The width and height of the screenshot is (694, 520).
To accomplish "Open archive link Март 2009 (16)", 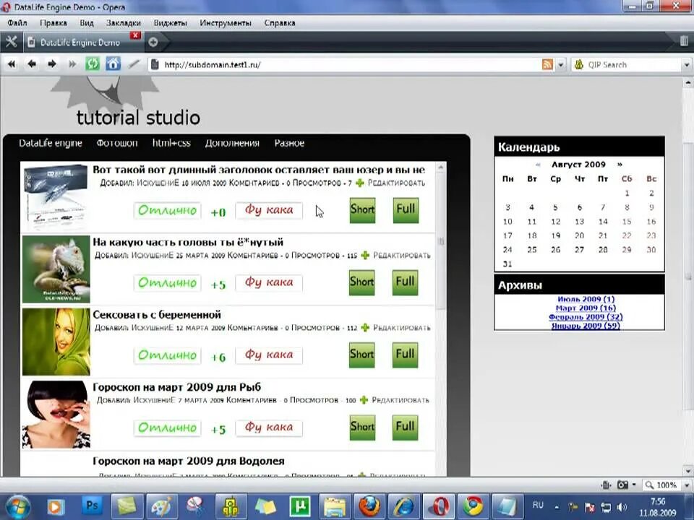I will pyautogui.click(x=586, y=308).
